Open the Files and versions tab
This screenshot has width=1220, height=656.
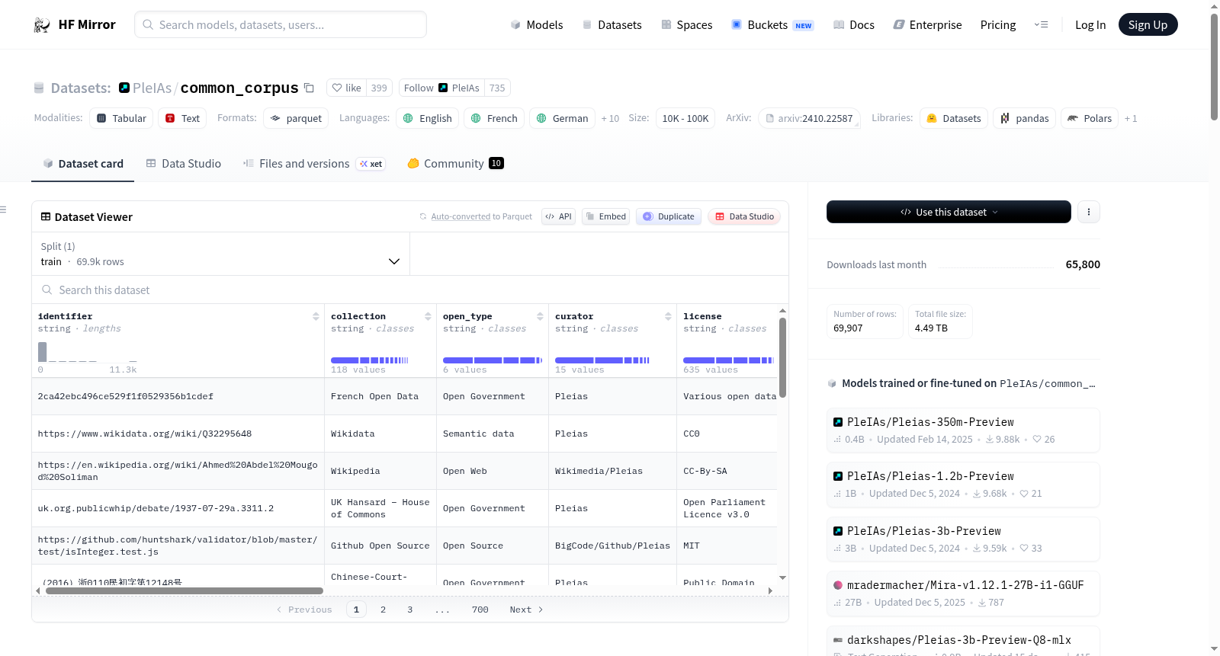314,164
